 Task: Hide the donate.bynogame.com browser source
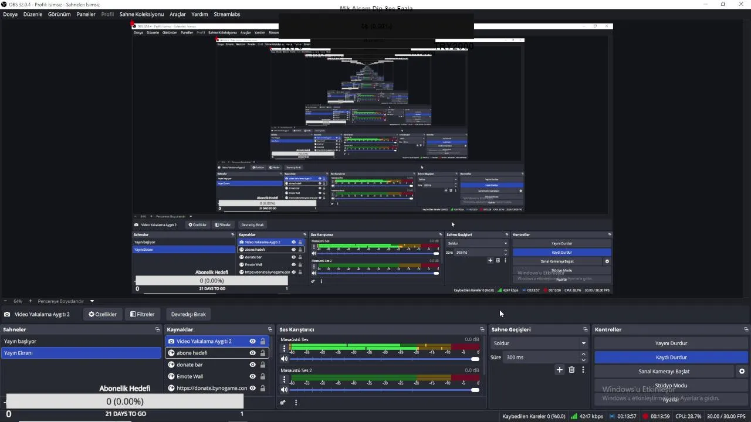click(253, 388)
